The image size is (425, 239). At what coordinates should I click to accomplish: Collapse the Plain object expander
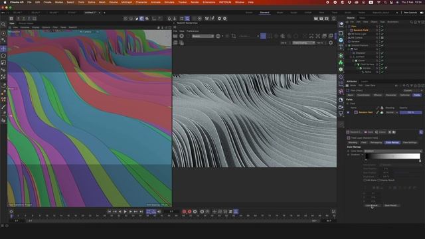point(347,27)
